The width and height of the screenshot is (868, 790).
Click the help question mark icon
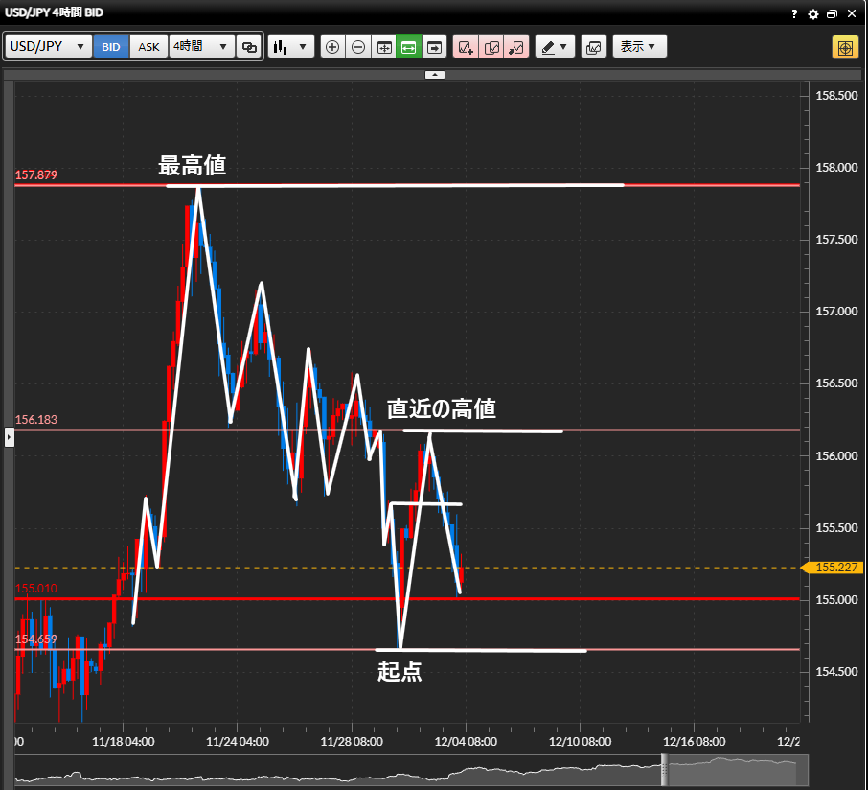[x=794, y=13]
